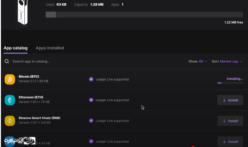Open the Sort Market cap dropdown
Image resolution: width=248 pixels, height=147 pixels.
227,61
